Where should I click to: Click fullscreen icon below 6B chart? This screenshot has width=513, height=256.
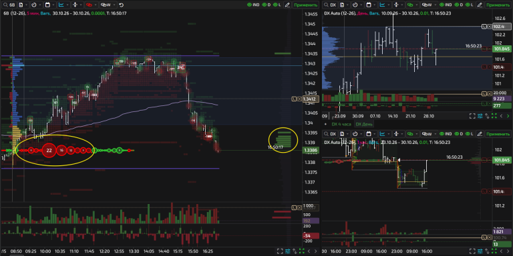(x=280, y=251)
